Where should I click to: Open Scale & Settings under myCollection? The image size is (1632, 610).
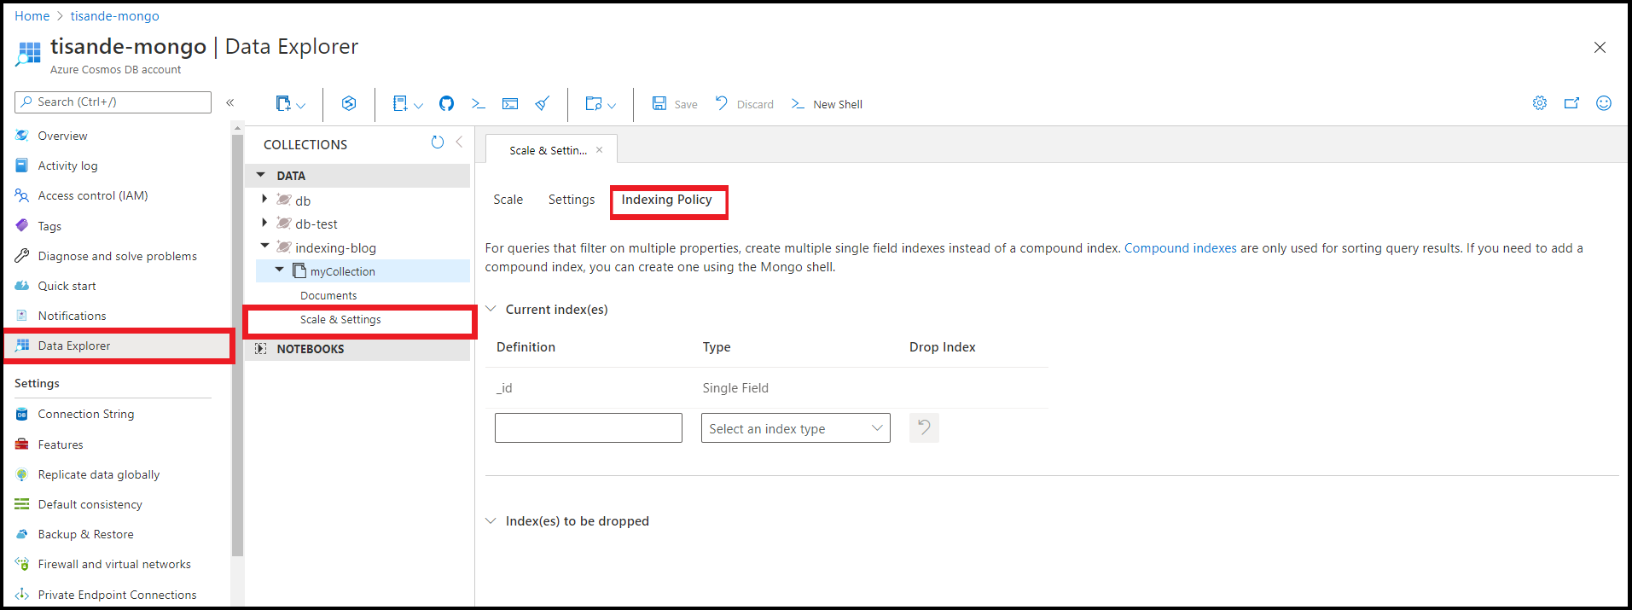(340, 319)
